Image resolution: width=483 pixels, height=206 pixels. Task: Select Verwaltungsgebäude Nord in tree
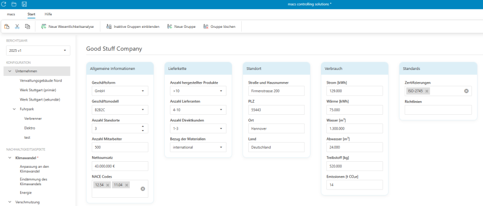(x=41, y=80)
